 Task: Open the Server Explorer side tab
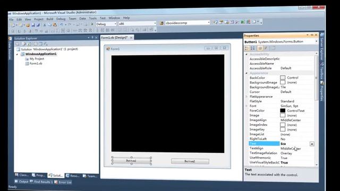(322, 47)
